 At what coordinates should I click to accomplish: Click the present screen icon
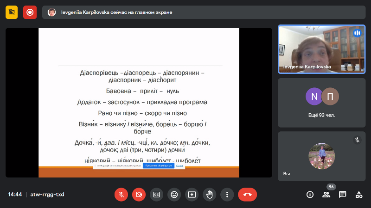click(192, 195)
